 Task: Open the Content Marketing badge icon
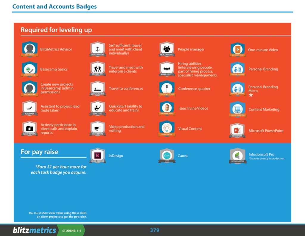point(238,109)
